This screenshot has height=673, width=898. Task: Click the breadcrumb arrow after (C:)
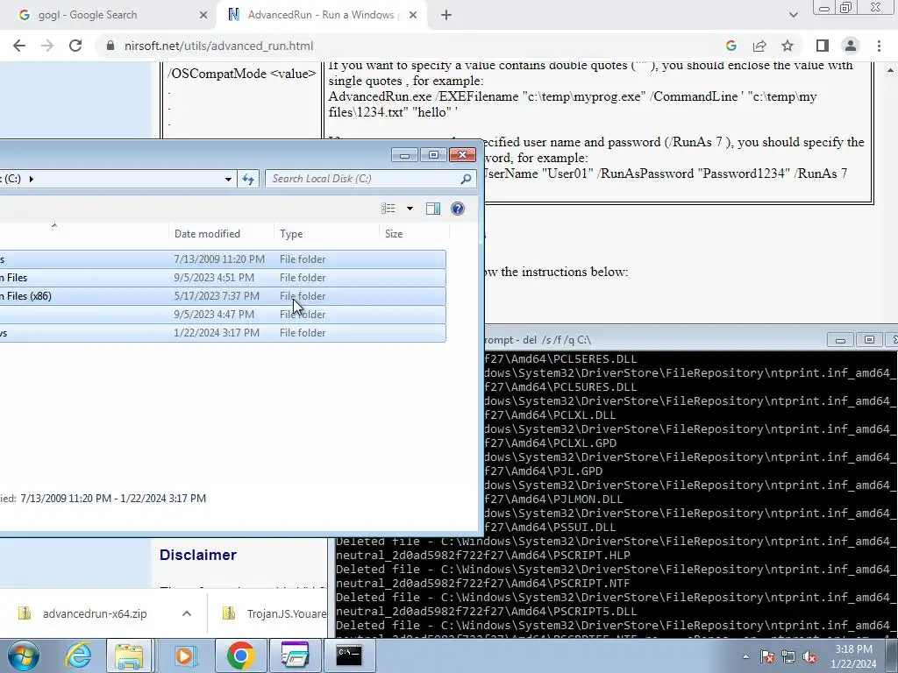click(31, 179)
